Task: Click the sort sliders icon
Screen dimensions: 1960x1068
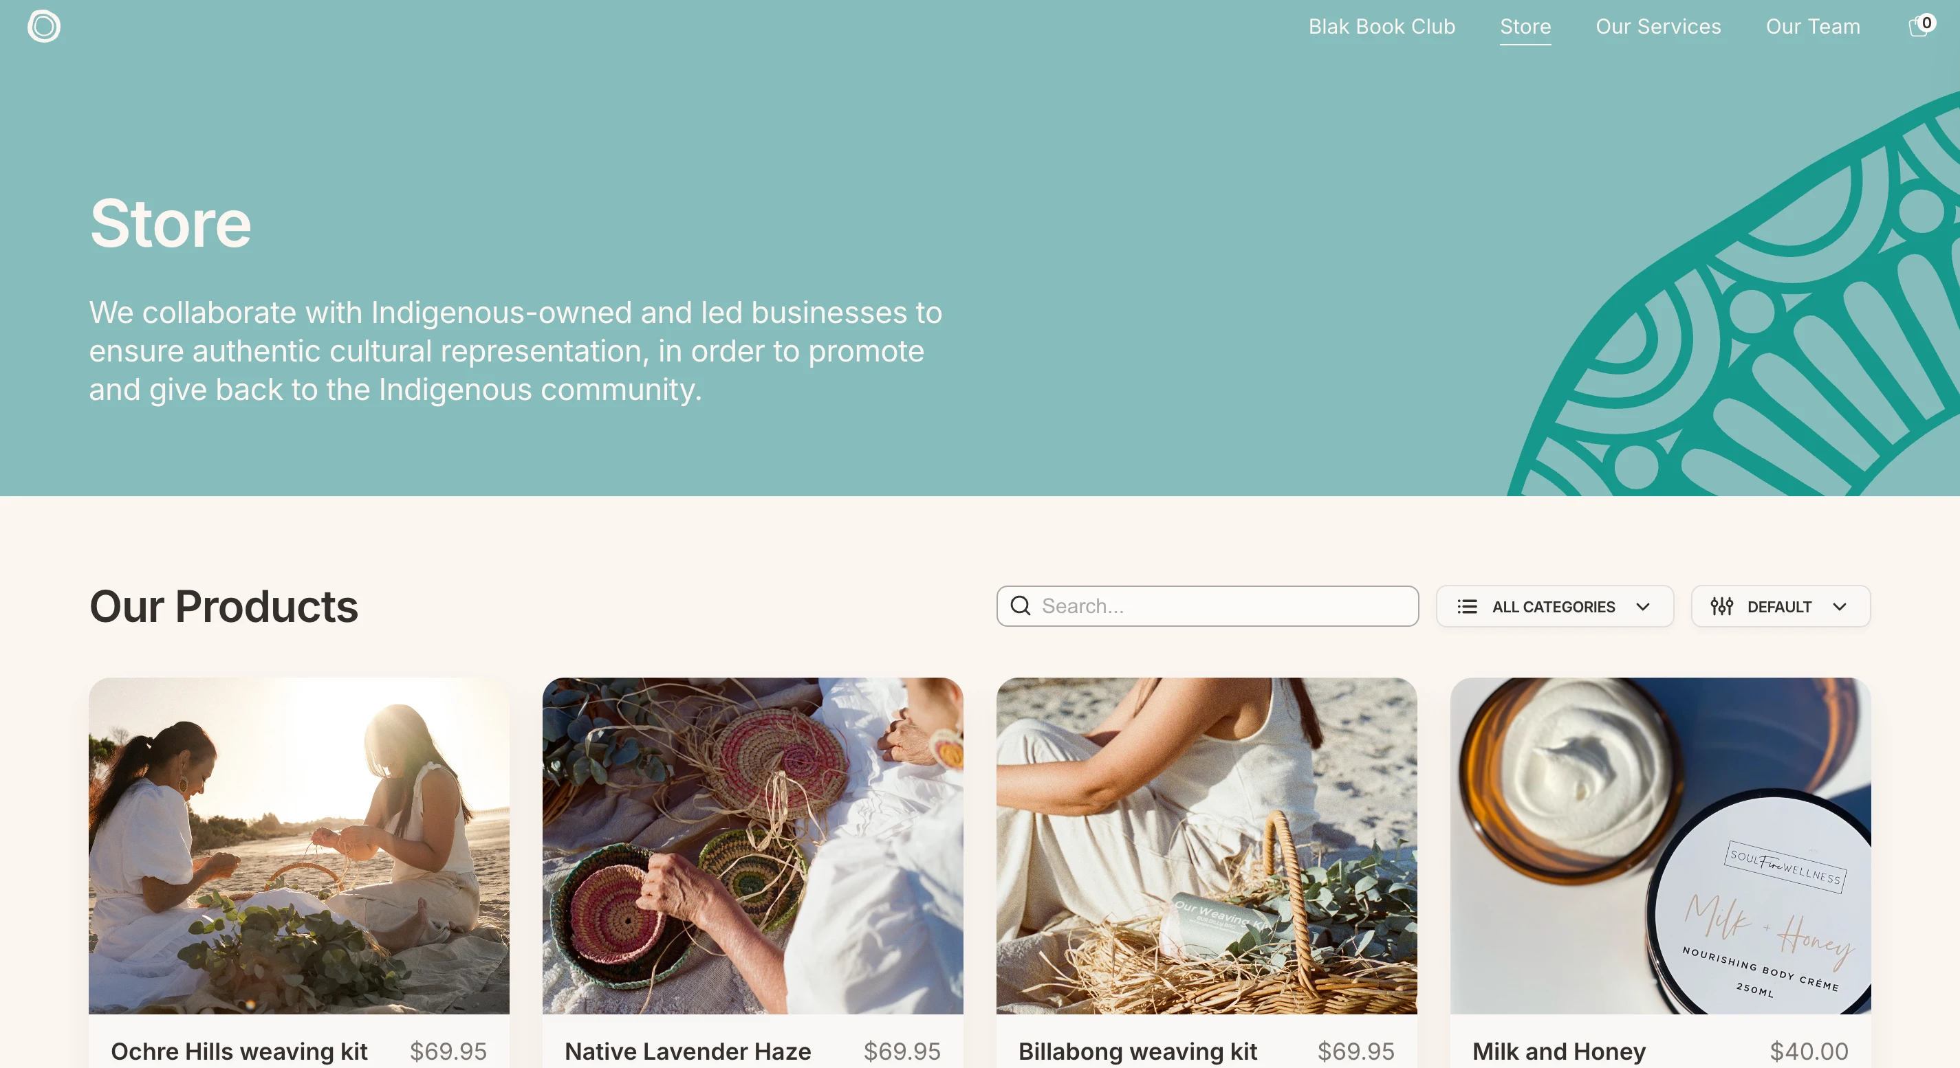Action: click(1722, 607)
